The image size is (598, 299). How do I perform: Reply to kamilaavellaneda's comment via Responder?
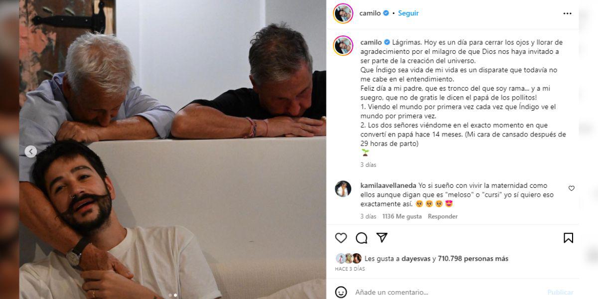point(443,216)
